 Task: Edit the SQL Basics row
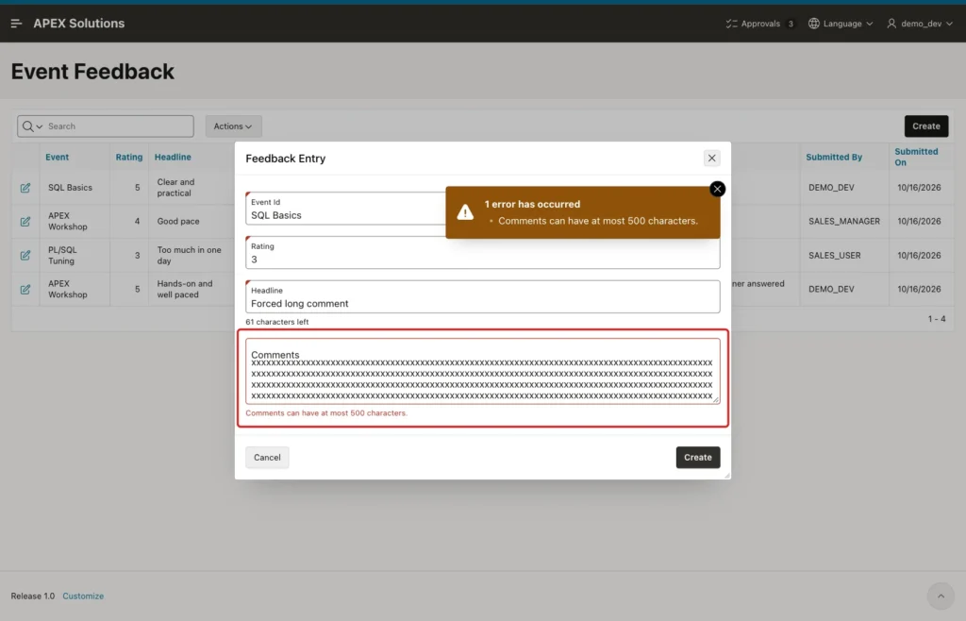[25, 188]
